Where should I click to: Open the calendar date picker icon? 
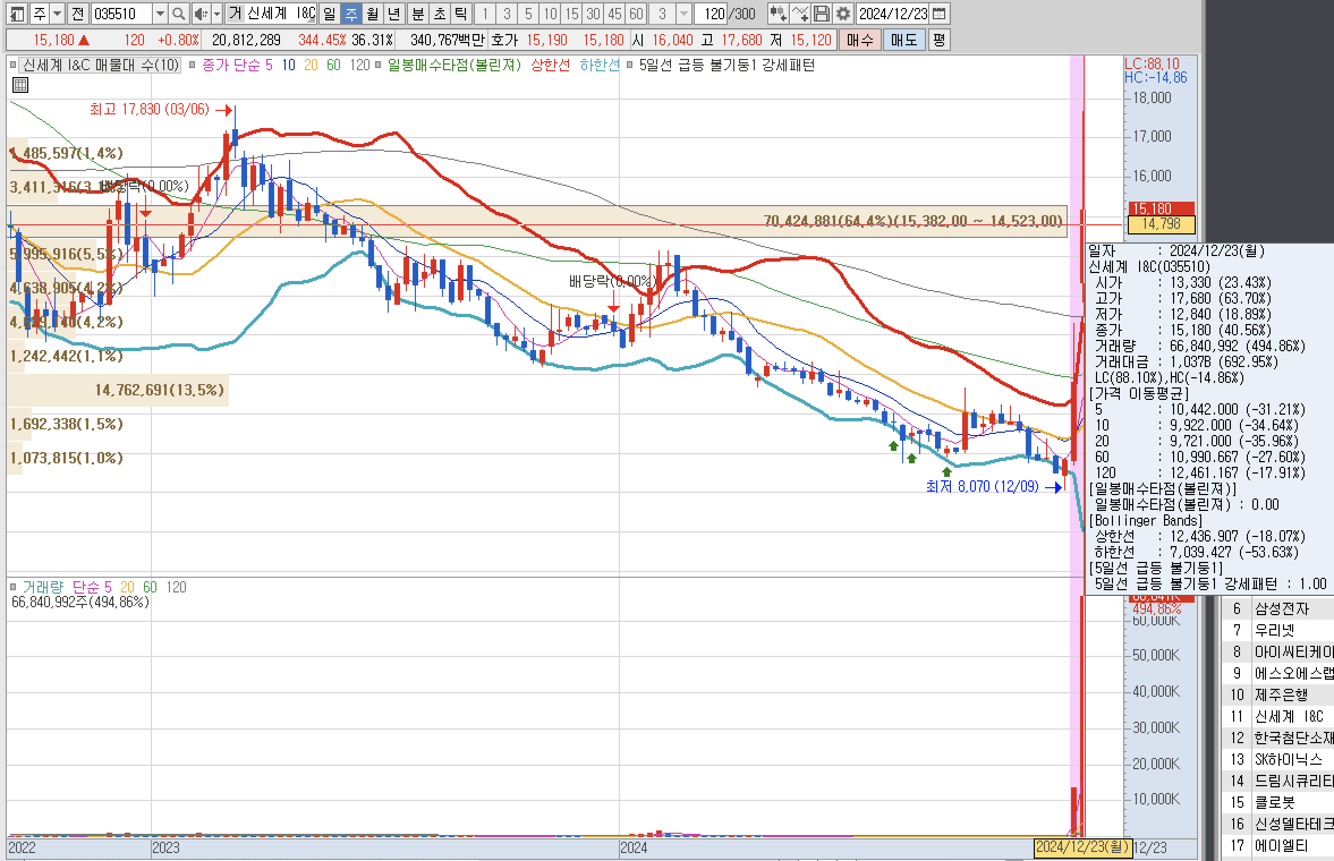(939, 14)
